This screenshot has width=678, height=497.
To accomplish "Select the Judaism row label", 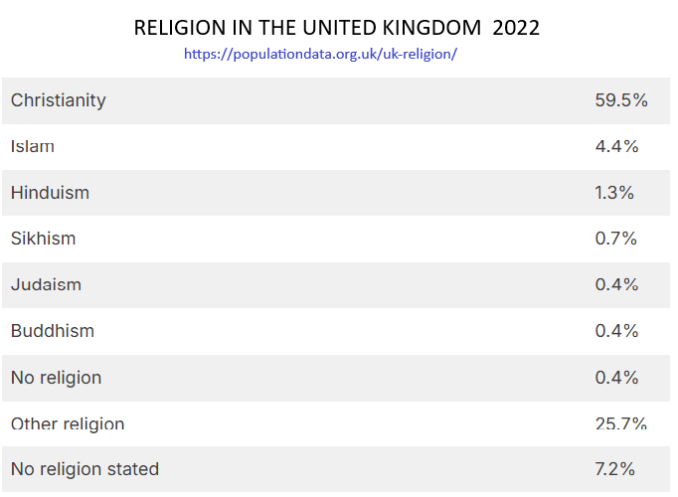I will point(46,285).
